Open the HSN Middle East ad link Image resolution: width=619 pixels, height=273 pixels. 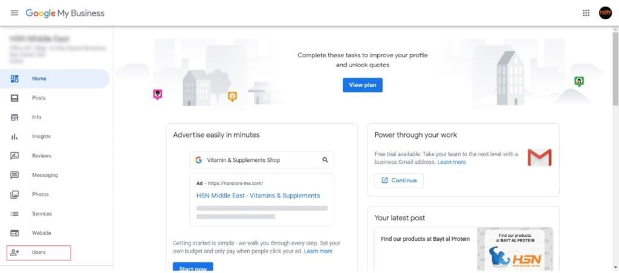tap(258, 196)
